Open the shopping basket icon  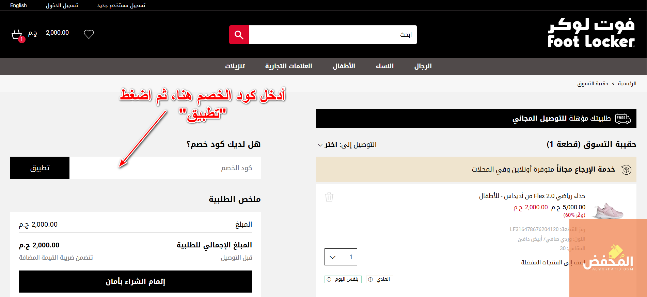17,35
